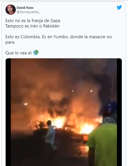This screenshot has width=128, height=166.
Task: Open the @DonIzquierdo_ handle link
Action: (28, 12)
